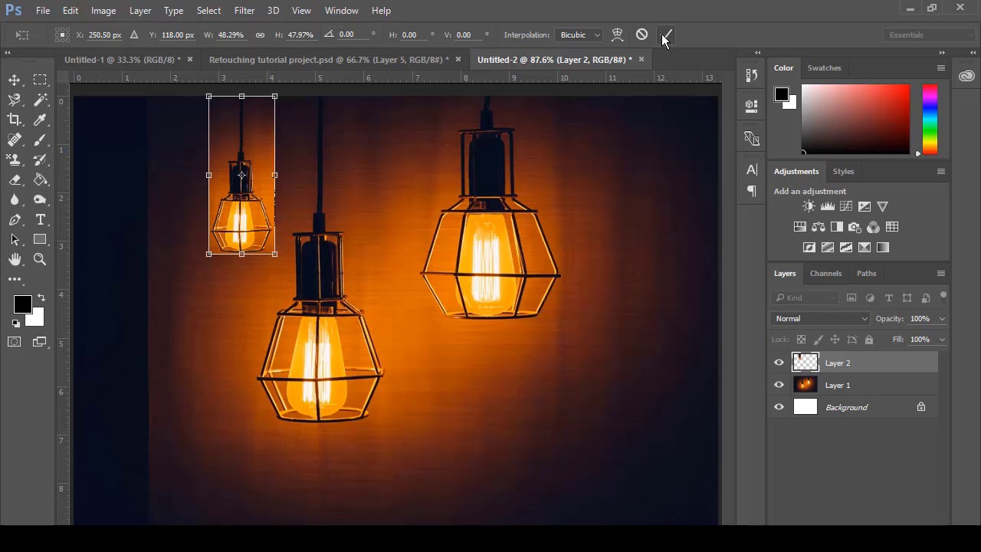This screenshot has width=981, height=552.
Task: Open the Layers panel options menu
Action: click(940, 273)
